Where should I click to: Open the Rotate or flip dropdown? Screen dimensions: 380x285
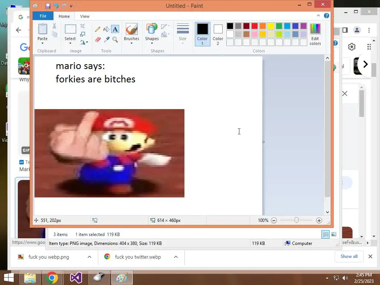click(84, 42)
